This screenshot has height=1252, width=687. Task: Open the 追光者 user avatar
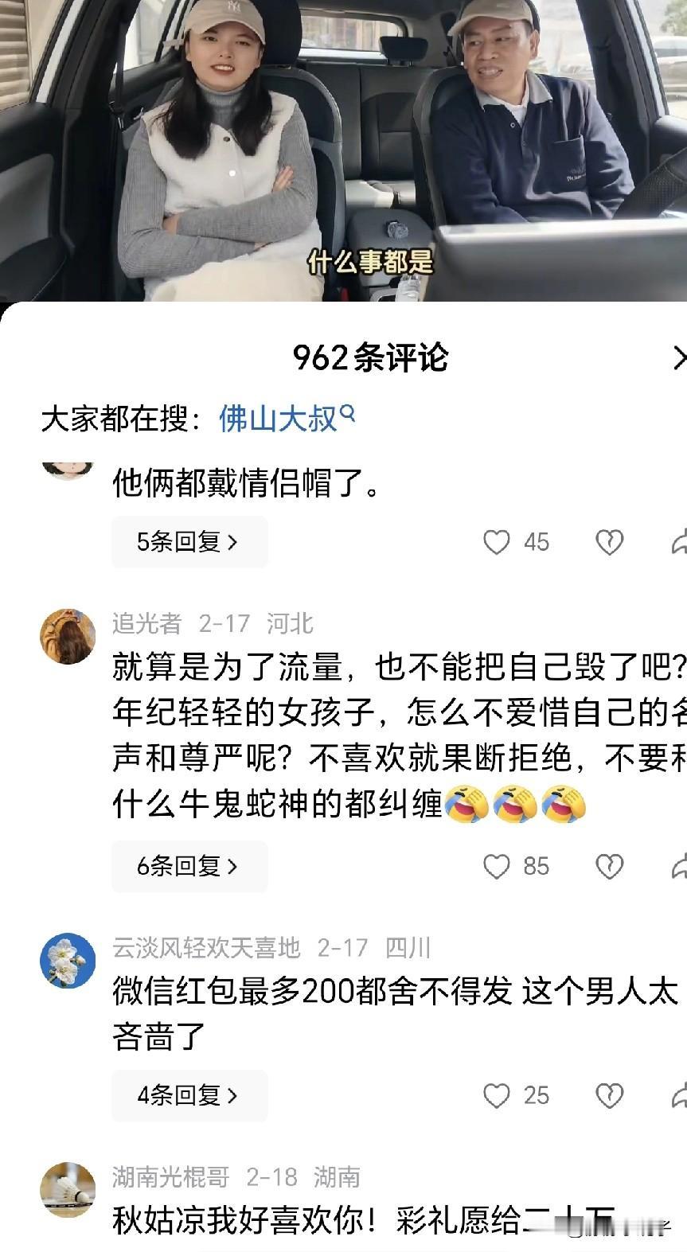[x=68, y=637]
